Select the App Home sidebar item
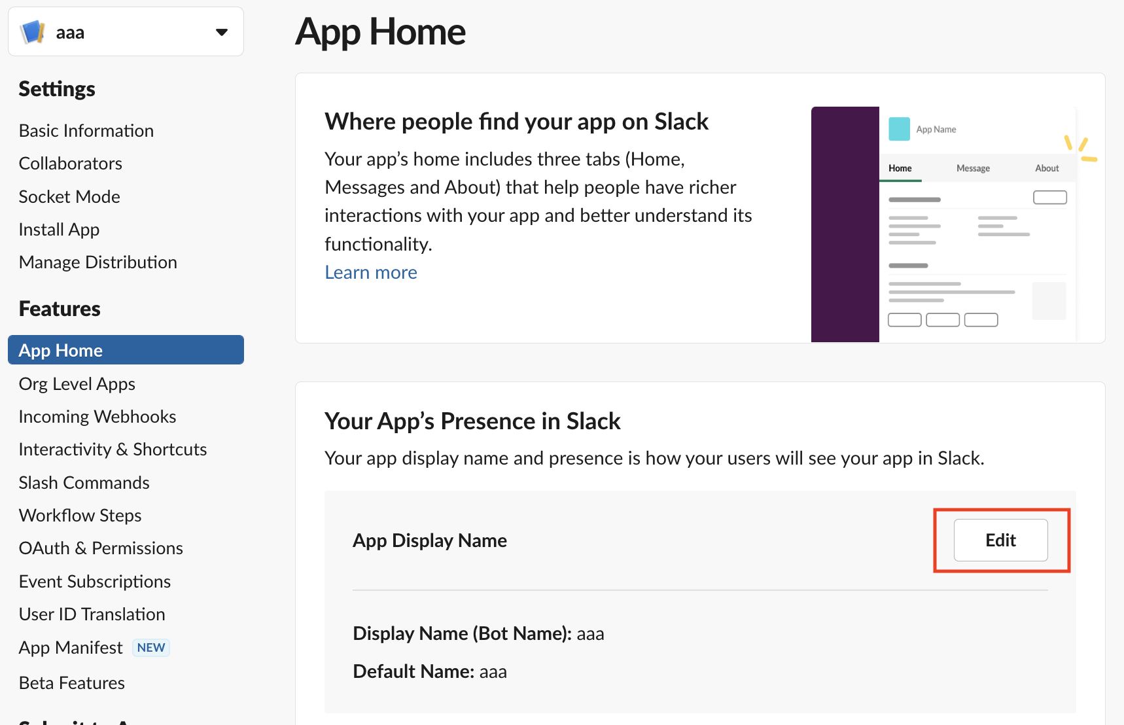 (60, 350)
